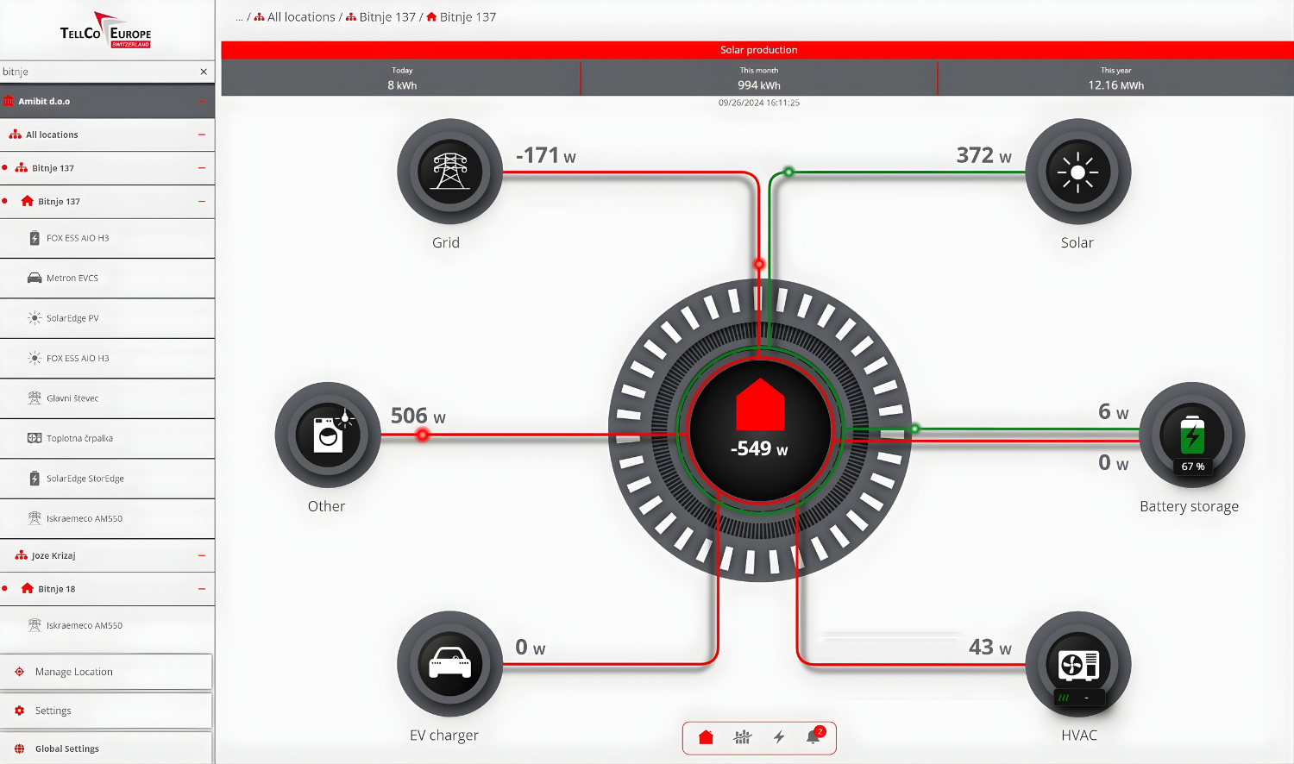This screenshot has height=764, width=1294.
Task: Click the central red house icon
Action: coord(760,404)
